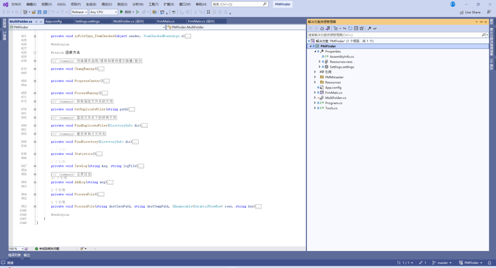Open the 工具(T) menu

coord(153,4)
